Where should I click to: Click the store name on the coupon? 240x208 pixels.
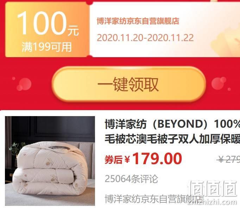(138, 21)
